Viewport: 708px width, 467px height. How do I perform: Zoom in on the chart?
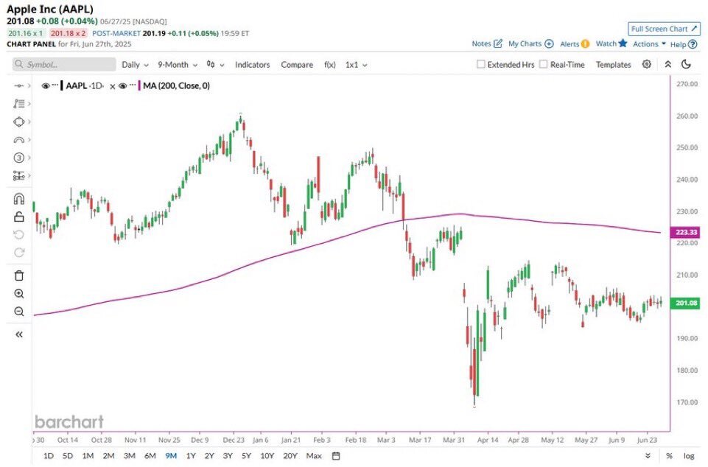point(18,294)
